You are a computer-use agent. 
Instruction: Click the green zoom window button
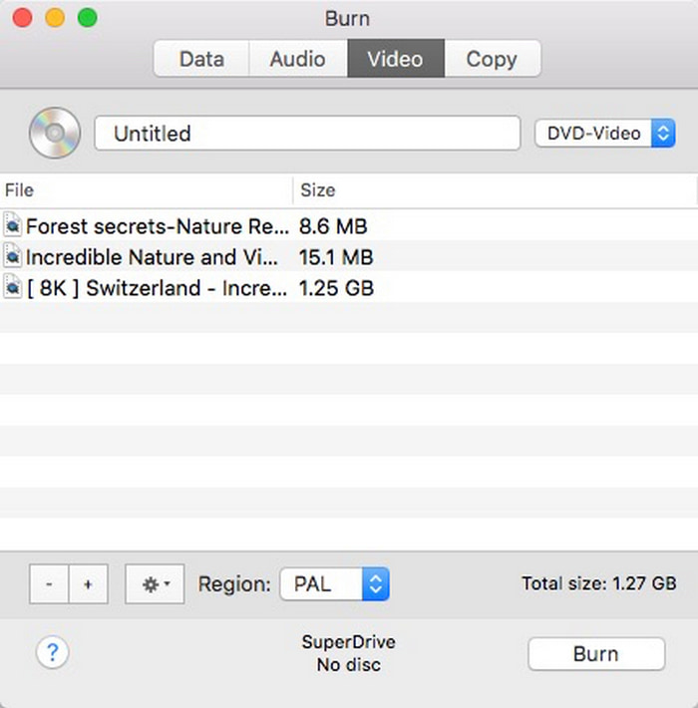click(x=87, y=18)
